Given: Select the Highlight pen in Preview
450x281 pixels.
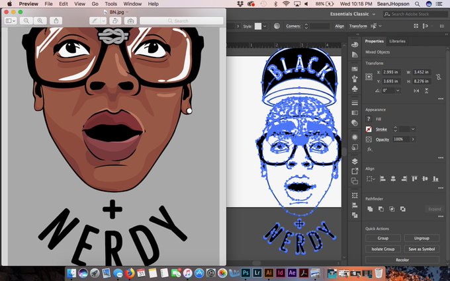Looking at the screenshot, I should [95, 20].
